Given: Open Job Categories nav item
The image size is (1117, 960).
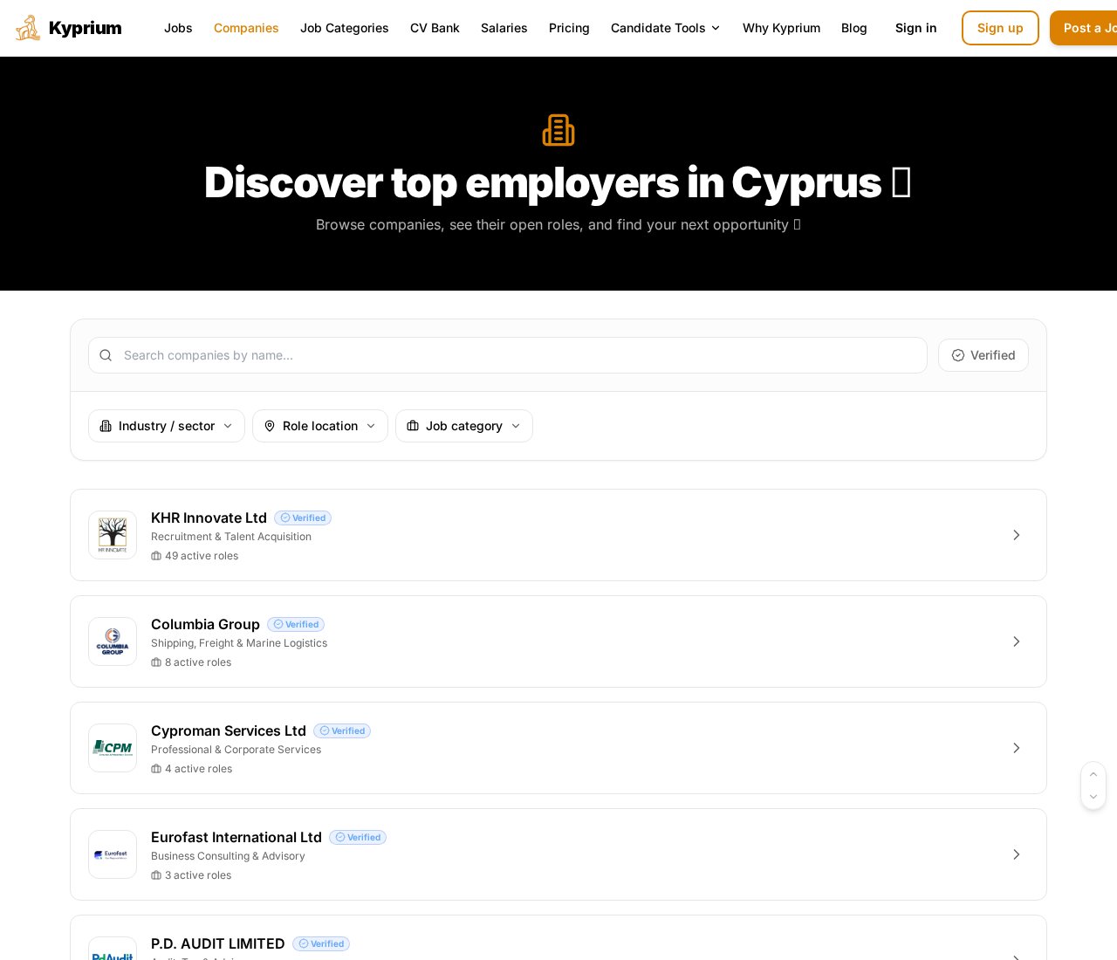Looking at the screenshot, I should pyautogui.click(x=345, y=28).
